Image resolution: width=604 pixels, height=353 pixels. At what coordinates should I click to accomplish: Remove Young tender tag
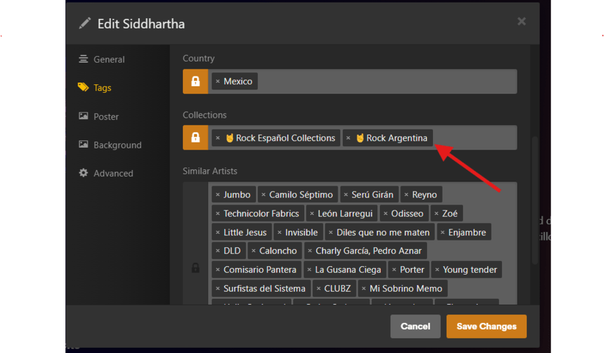coord(437,270)
